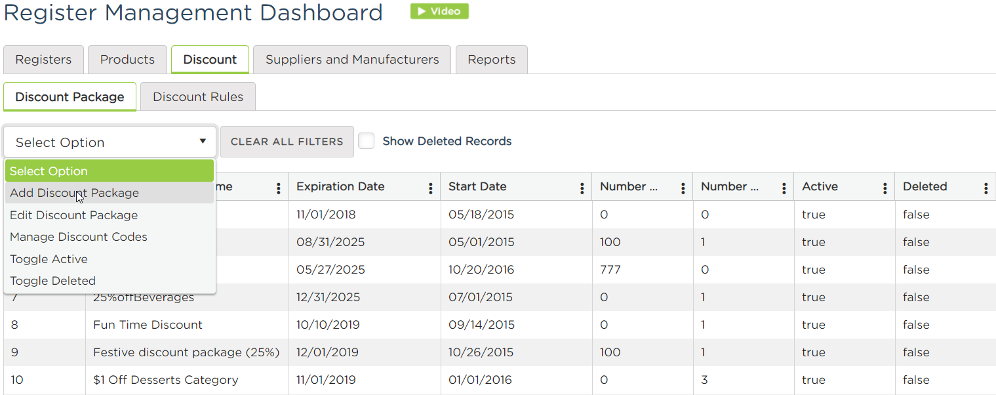Sort by the Active column header
This screenshot has width=996, height=395.
820,186
